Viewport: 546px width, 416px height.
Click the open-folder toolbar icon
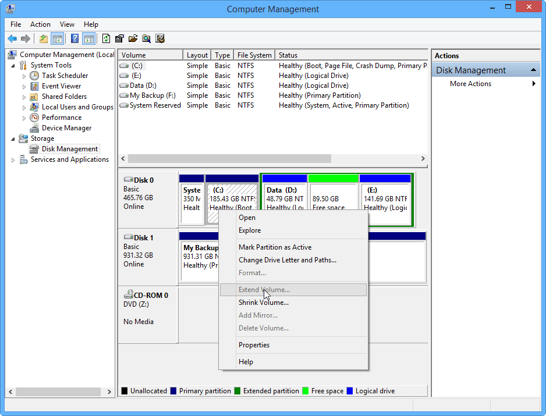[x=133, y=38]
